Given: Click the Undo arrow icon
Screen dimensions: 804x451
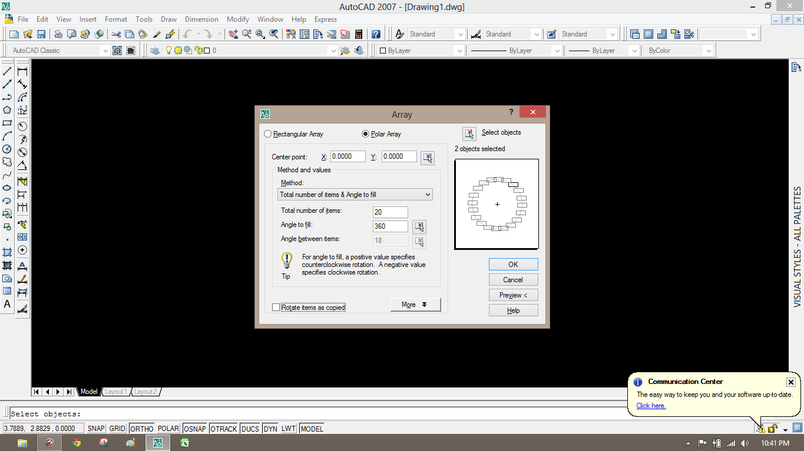Looking at the screenshot, I should click(187, 34).
